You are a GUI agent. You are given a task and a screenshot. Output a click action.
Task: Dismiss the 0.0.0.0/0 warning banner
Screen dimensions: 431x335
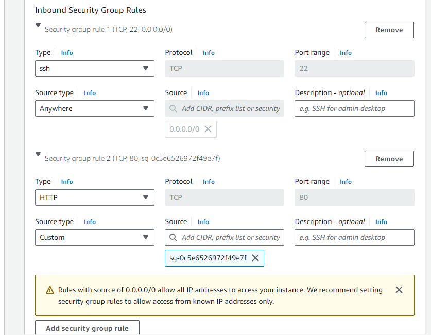[399, 290]
